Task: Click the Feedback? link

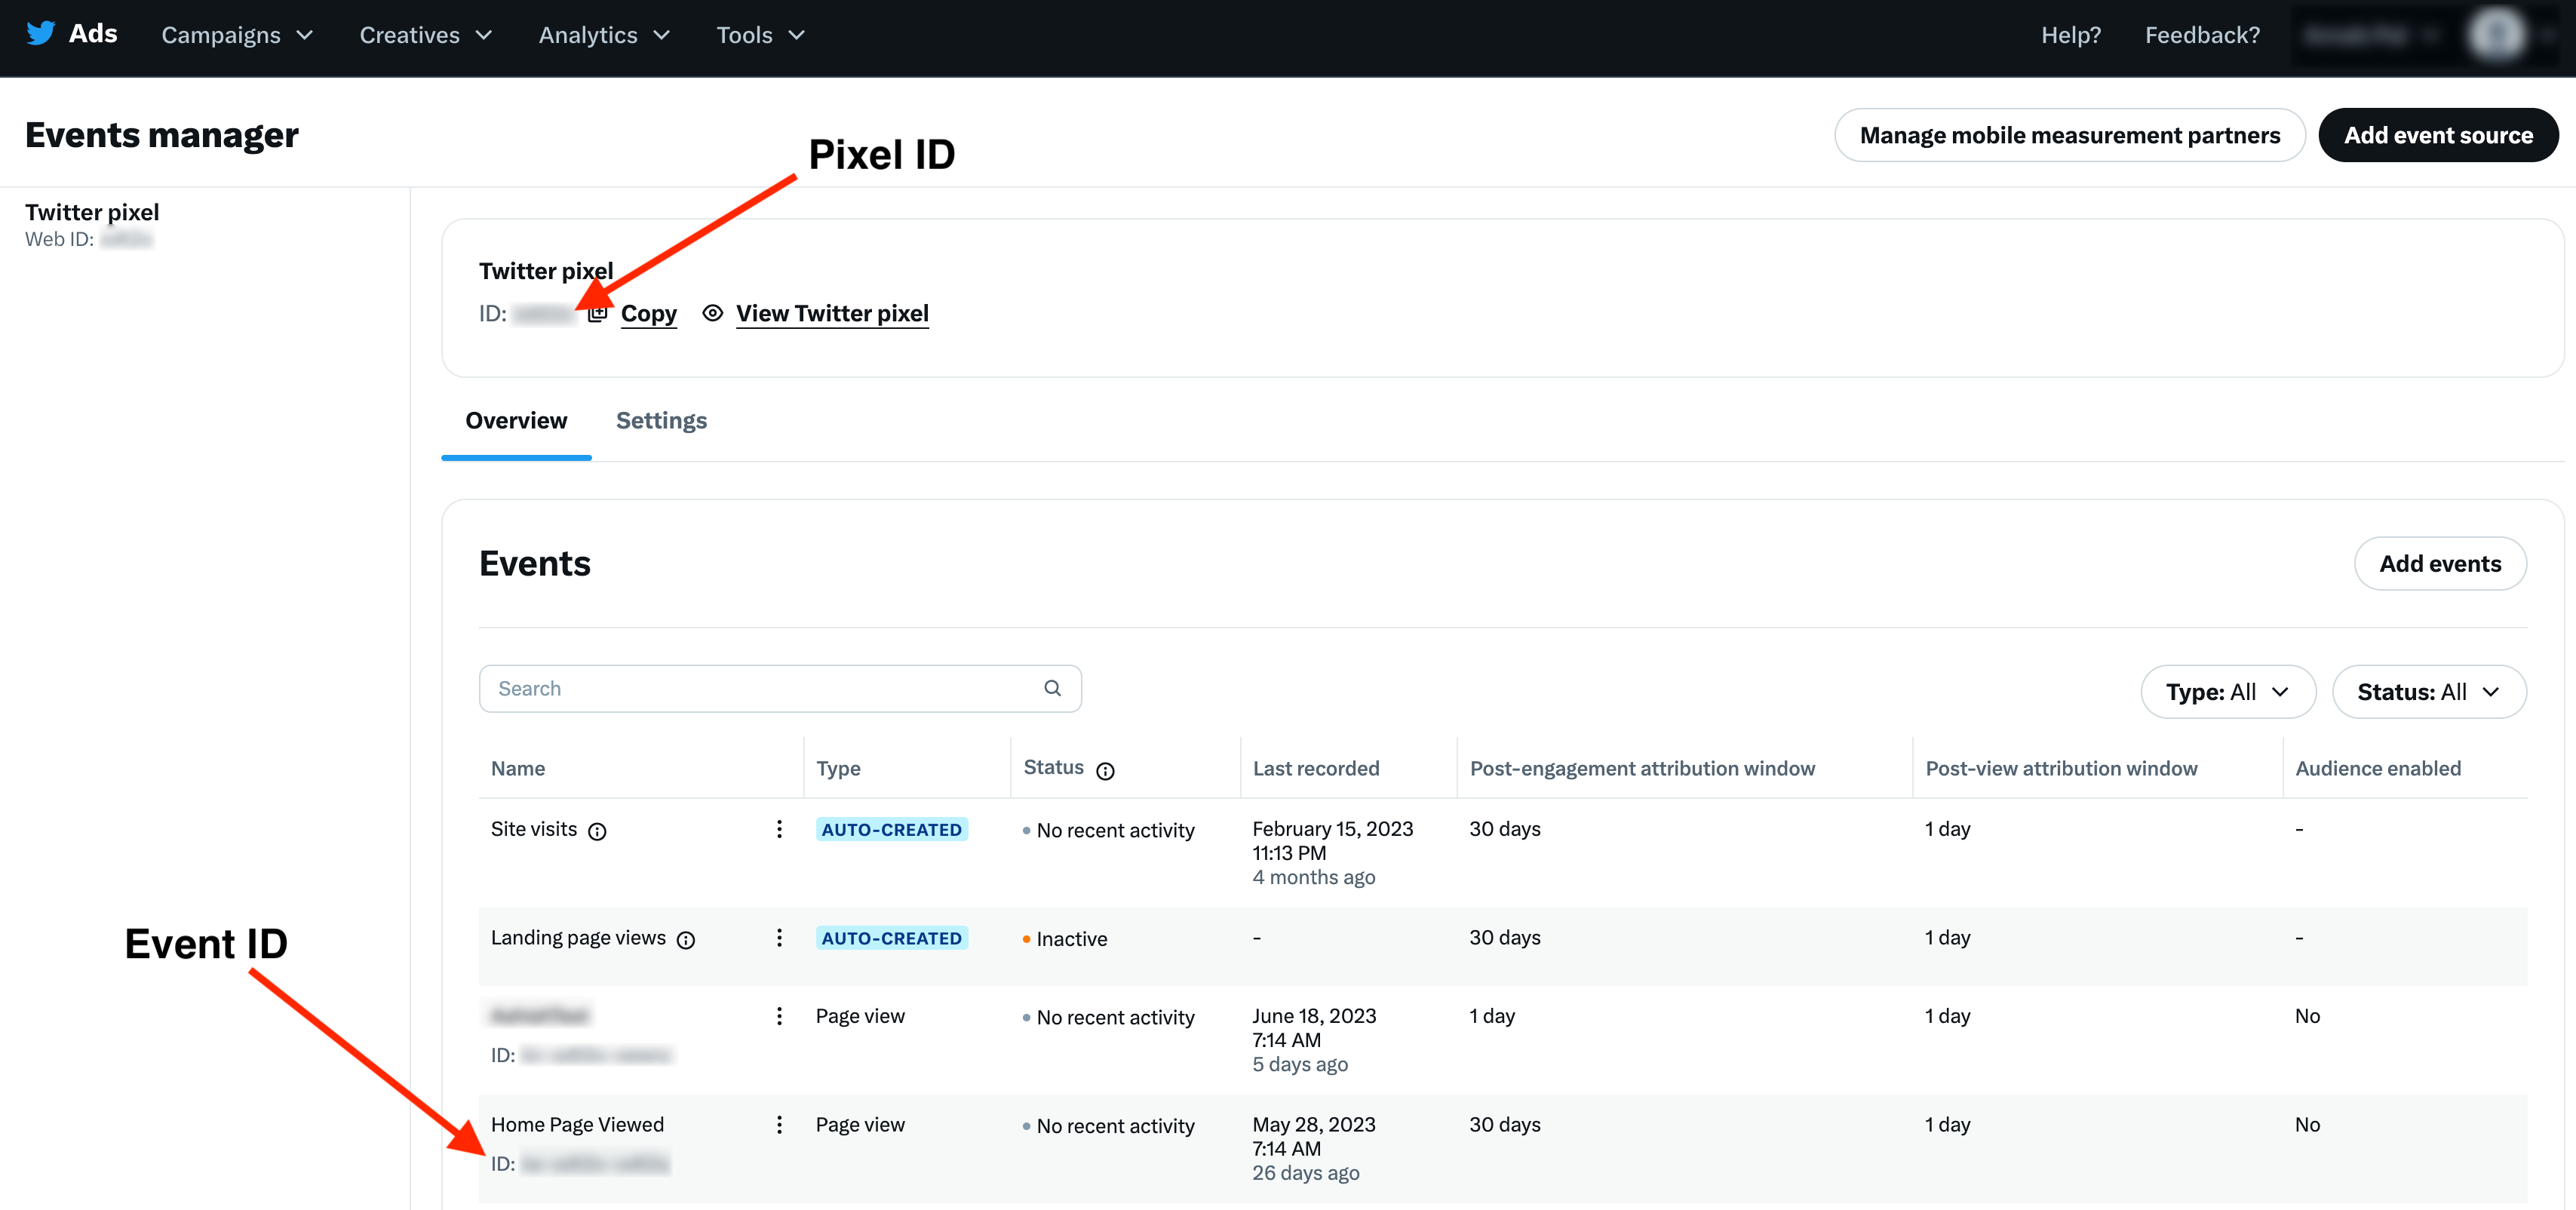Action: (2202, 35)
